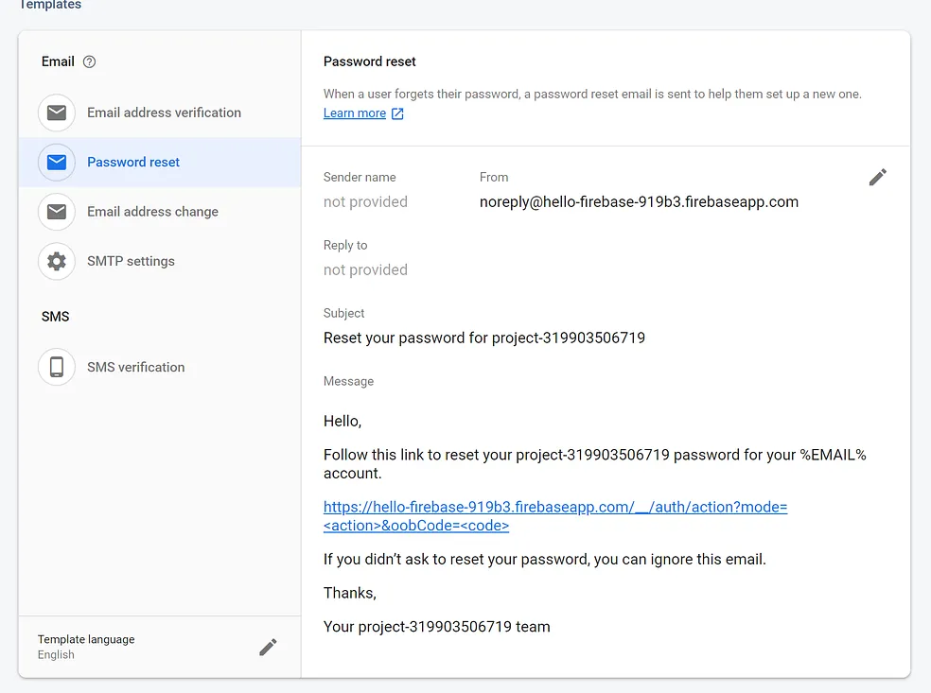Image resolution: width=931 pixels, height=693 pixels.
Task: Click the Subject line text
Action: 483,338
